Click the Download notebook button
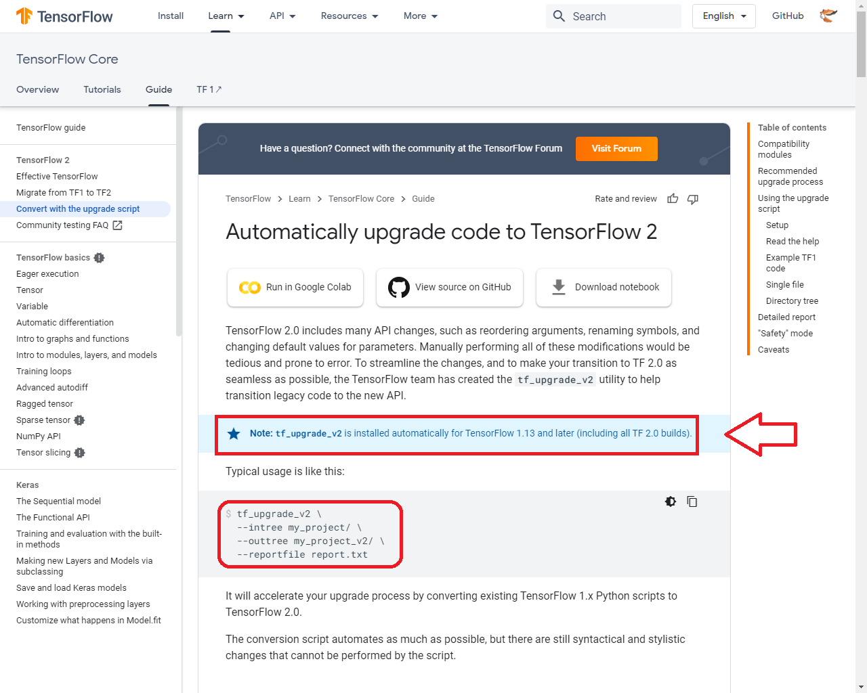867x693 pixels. click(604, 288)
